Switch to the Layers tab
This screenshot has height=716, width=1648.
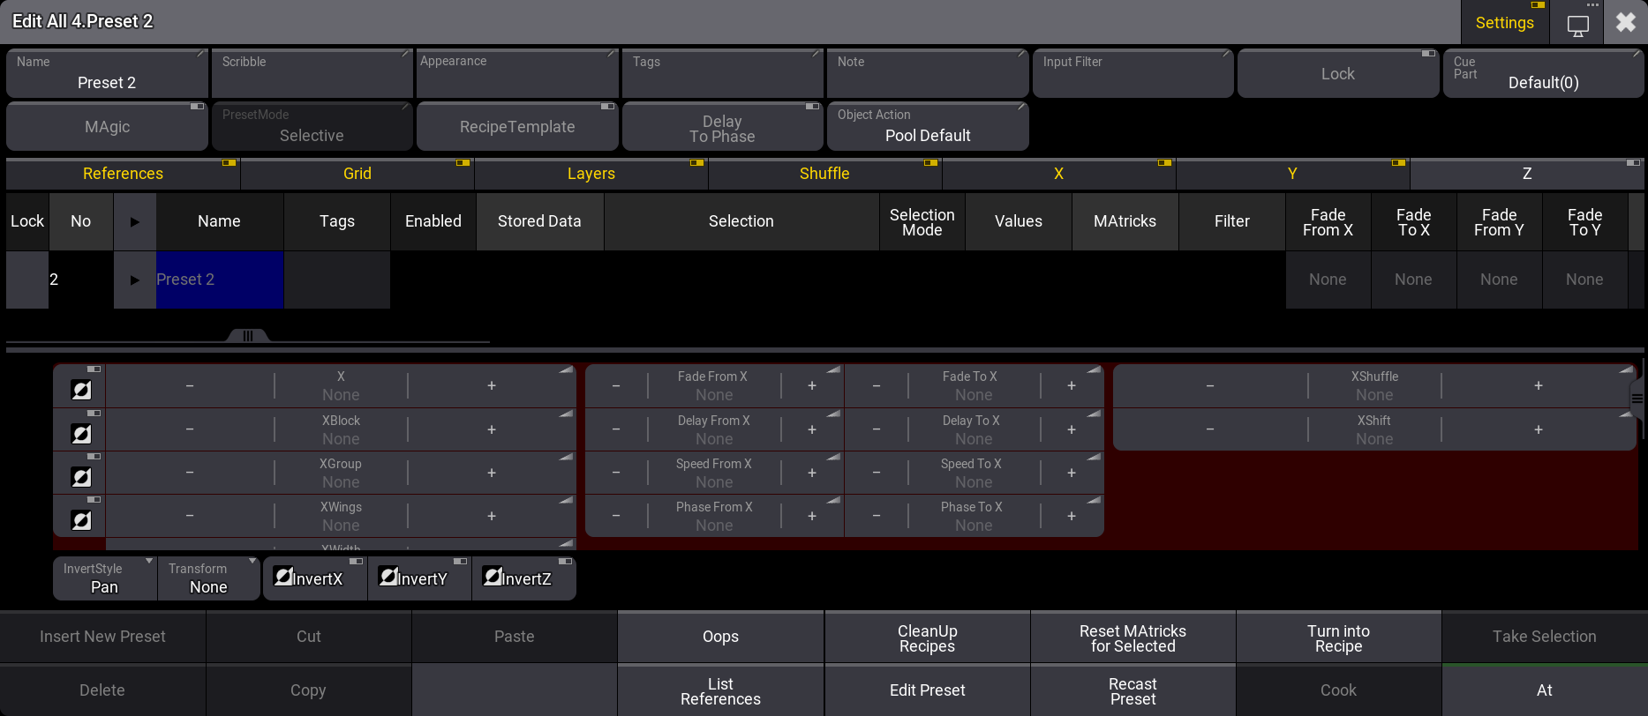591,174
